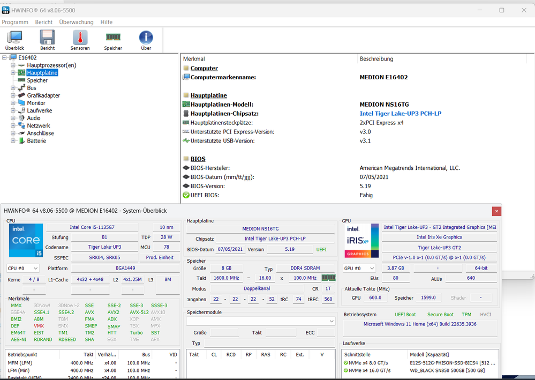Expand the Hauptprozessor(en) tree node
The height and width of the screenshot is (380, 535).
pyautogui.click(x=13, y=65)
